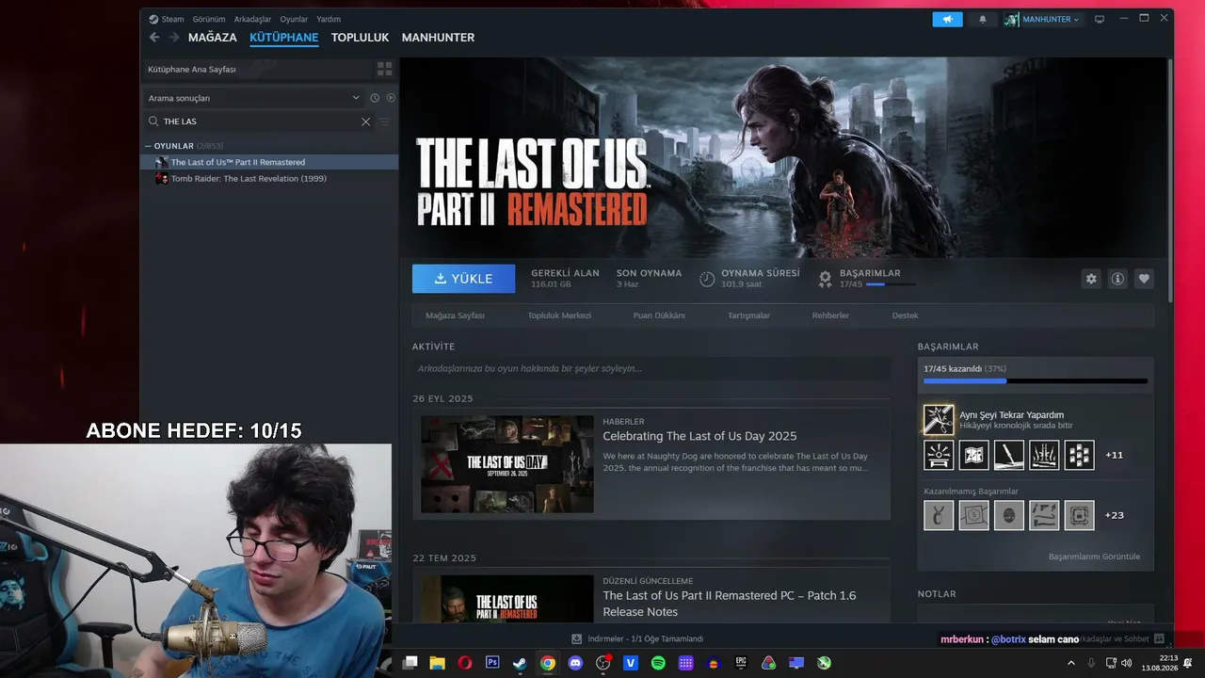Viewport: 1205px width, 678px height.
Task: Open the Patch 1.6 Release Notes headline
Action: tap(730, 603)
